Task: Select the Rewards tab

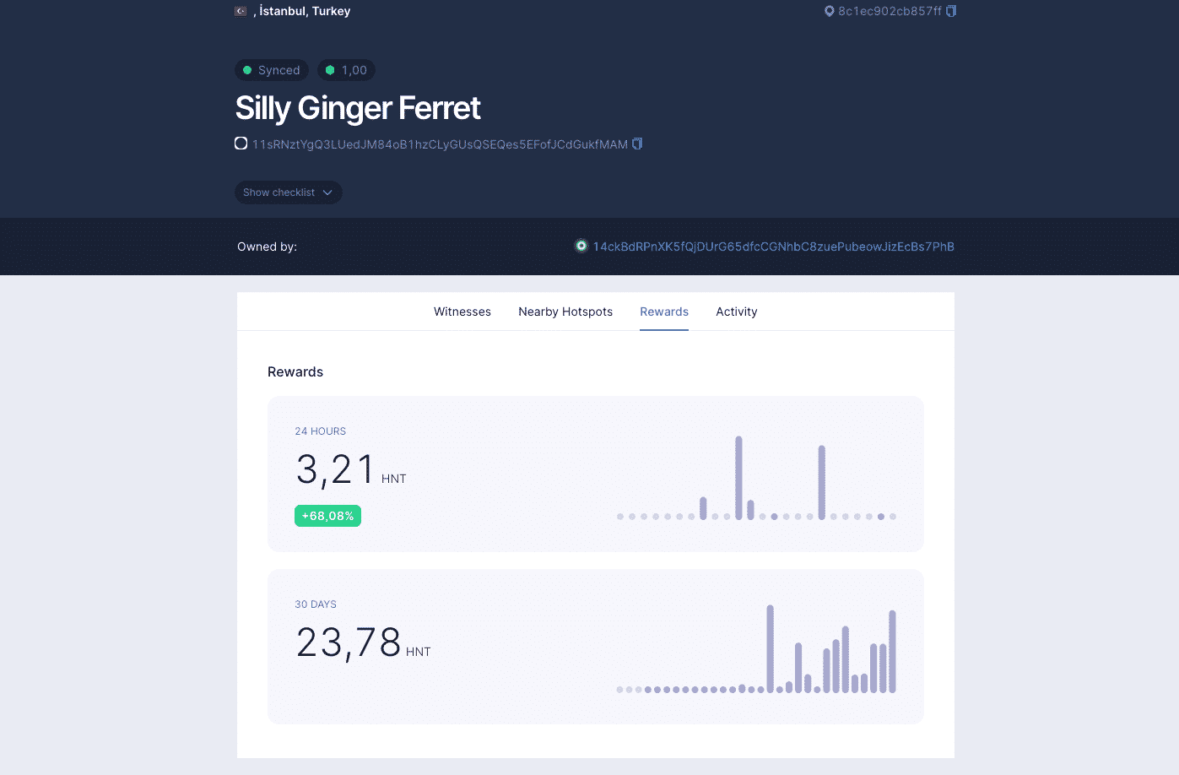Action: point(664,312)
